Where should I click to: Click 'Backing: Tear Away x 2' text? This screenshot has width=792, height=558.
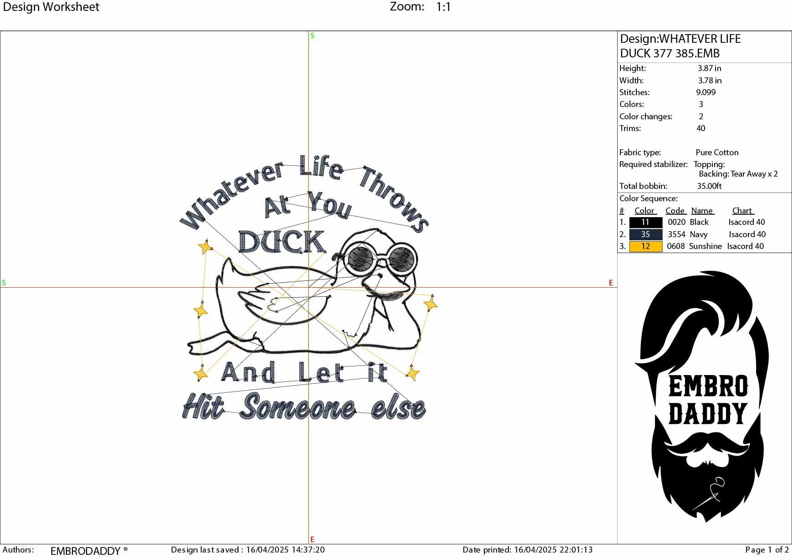pyautogui.click(x=738, y=174)
